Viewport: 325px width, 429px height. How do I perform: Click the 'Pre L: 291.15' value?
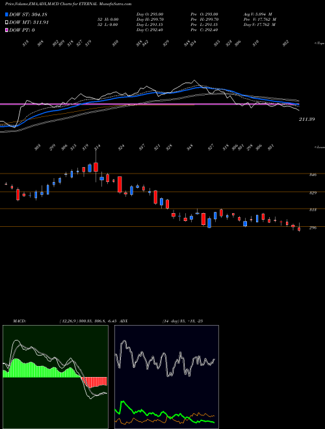tap(204, 25)
